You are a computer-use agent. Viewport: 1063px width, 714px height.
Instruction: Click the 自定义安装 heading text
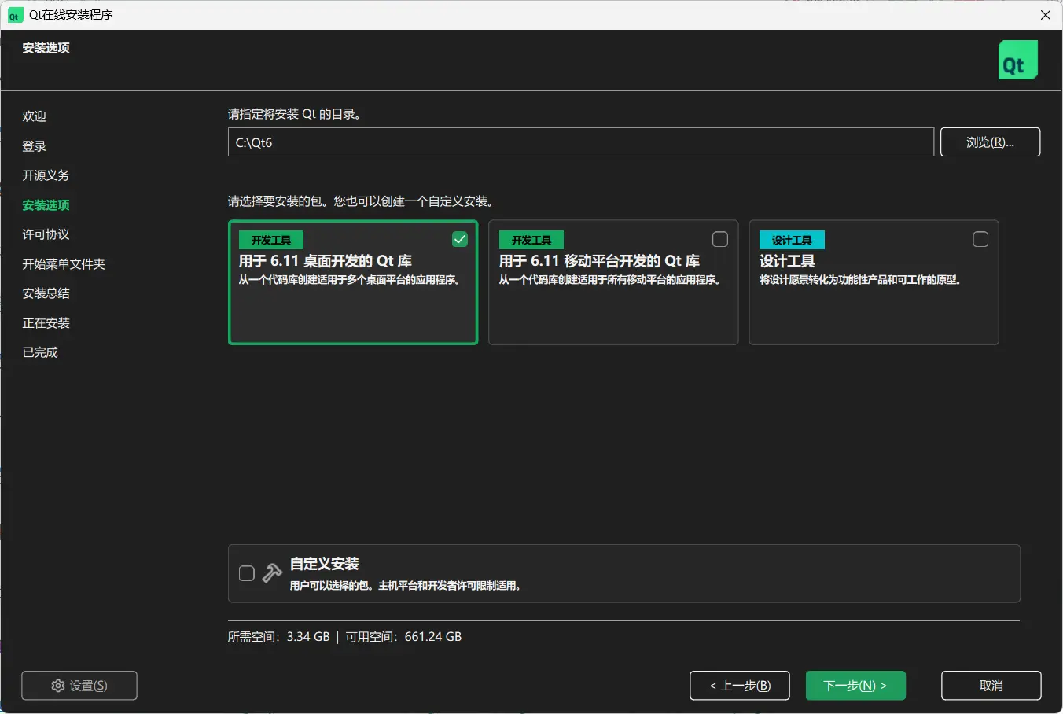(x=325, y=564)
